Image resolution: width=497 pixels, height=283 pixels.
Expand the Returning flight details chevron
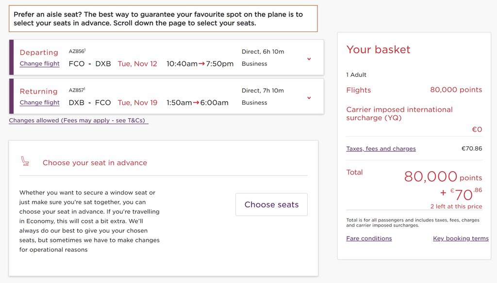pyautogui.click(x=309, y=98)
